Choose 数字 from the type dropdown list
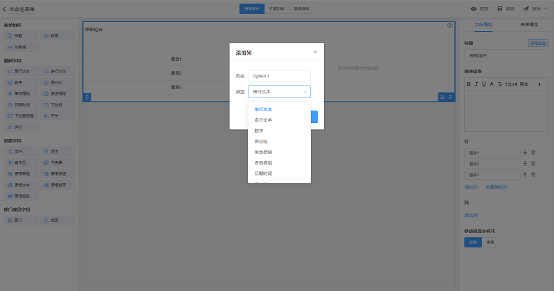Image resolution: width=554 pixels, height=291 pixels. (x=259, y=131)
